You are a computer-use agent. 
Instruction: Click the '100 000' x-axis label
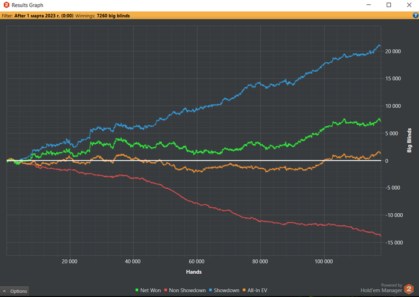(324, 262)
